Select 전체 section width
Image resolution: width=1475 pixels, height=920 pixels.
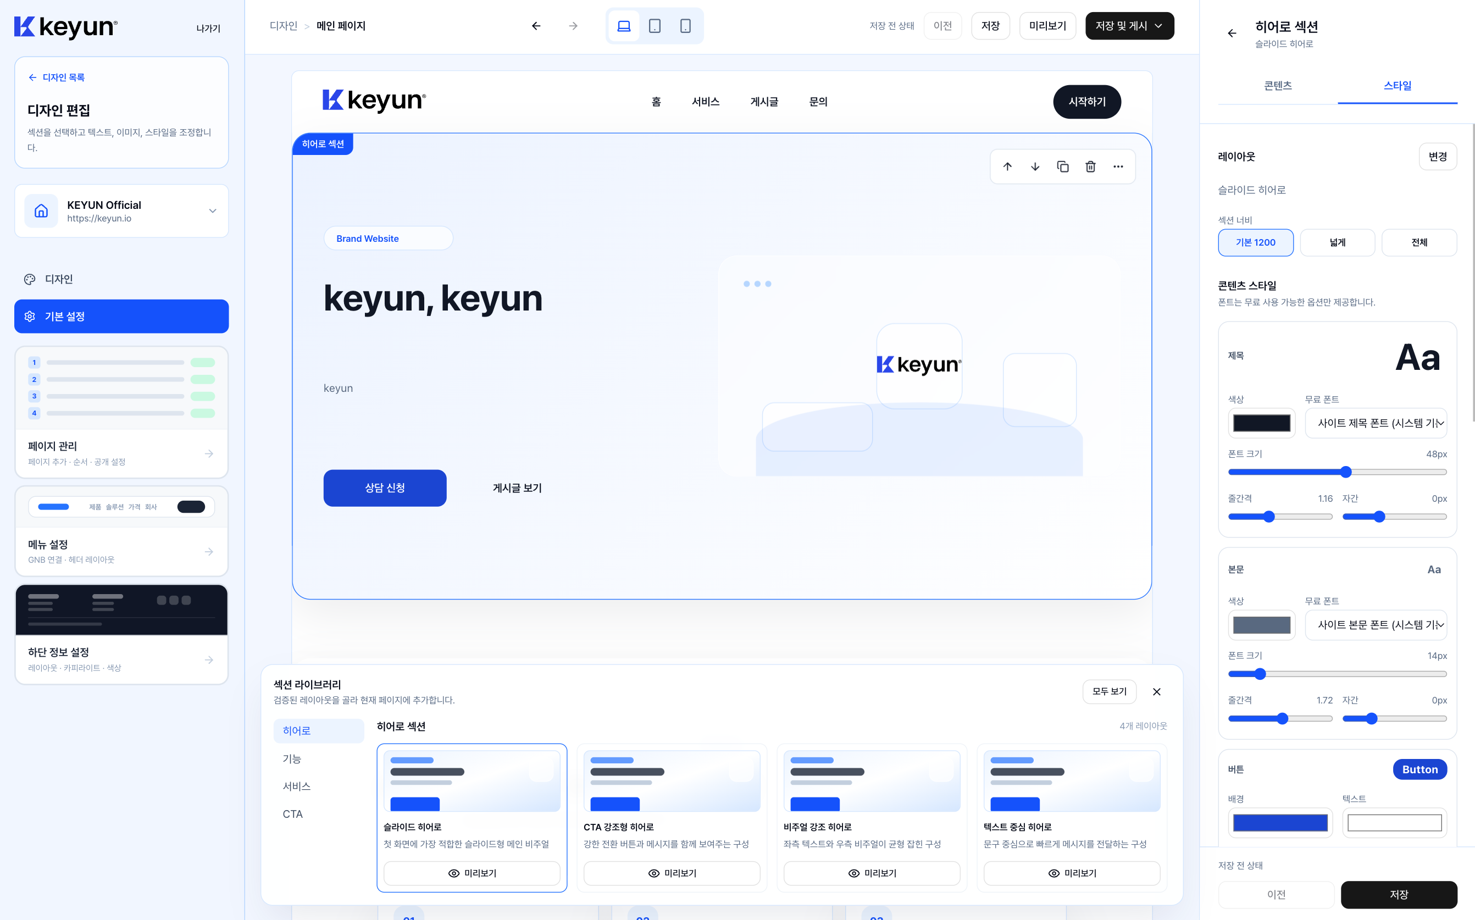point(1419,243)
